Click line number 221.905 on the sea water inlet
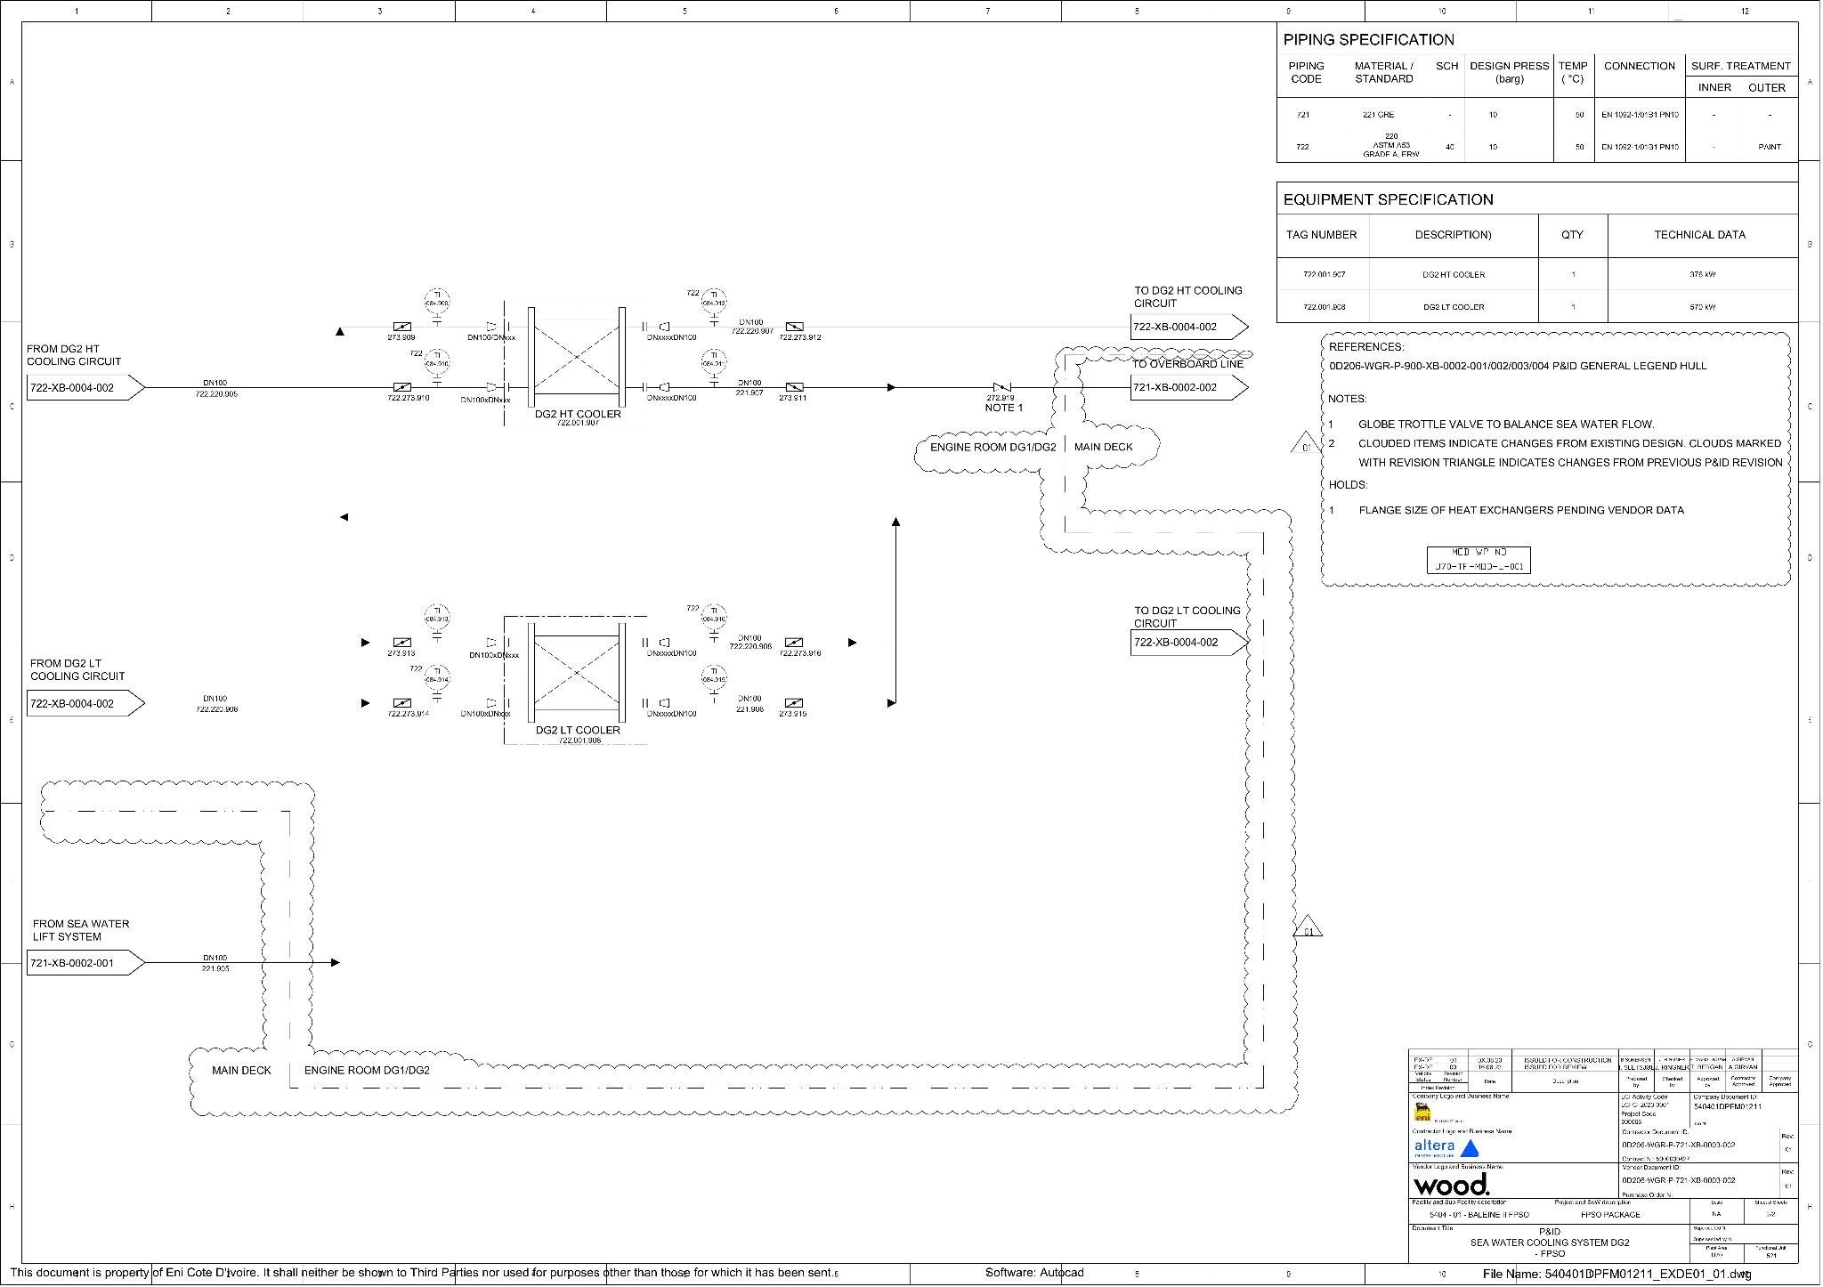 click(x=215, y=968)
